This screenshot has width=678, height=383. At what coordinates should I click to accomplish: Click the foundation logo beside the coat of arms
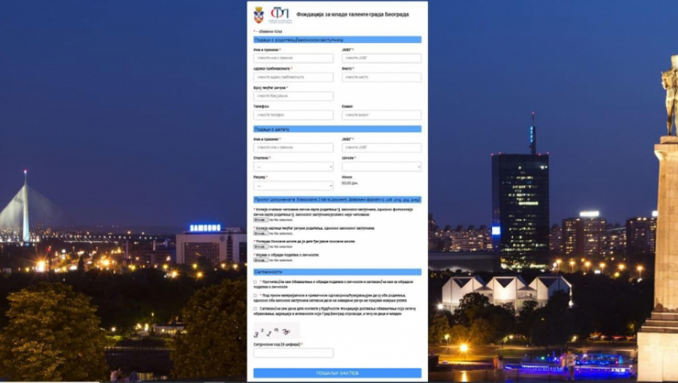[280, 15]
